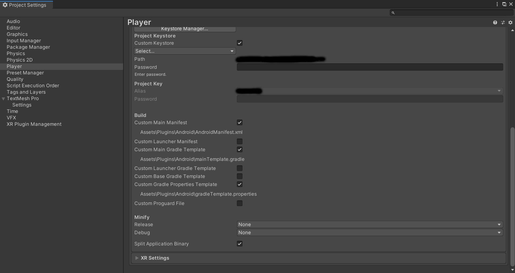Enable Custom Launcher Gradle Template
Screen dimensions: 515x273
click(x=240, y=168)
